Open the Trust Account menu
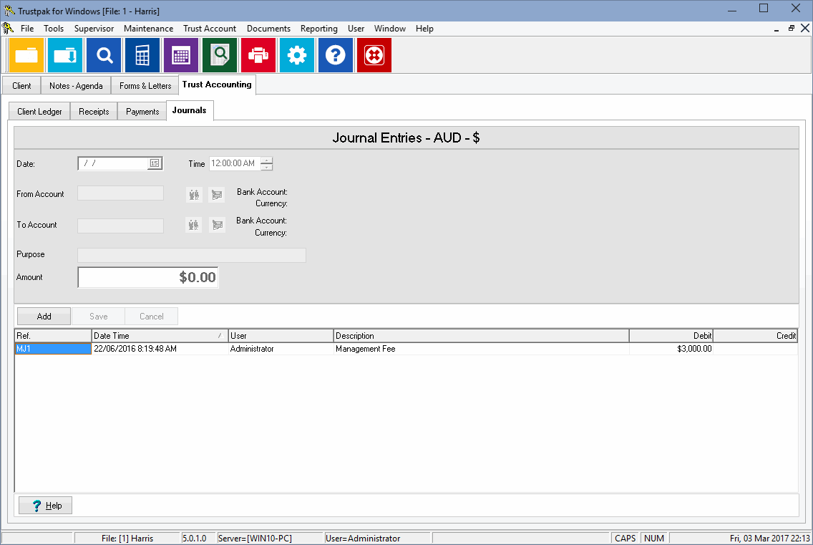 (x=210, y=29)
